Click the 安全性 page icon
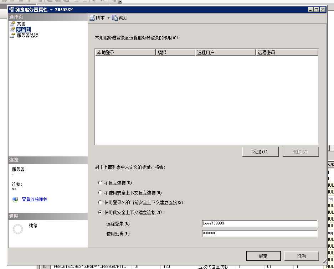Screen dimensions: 334x269 (12, 30)
